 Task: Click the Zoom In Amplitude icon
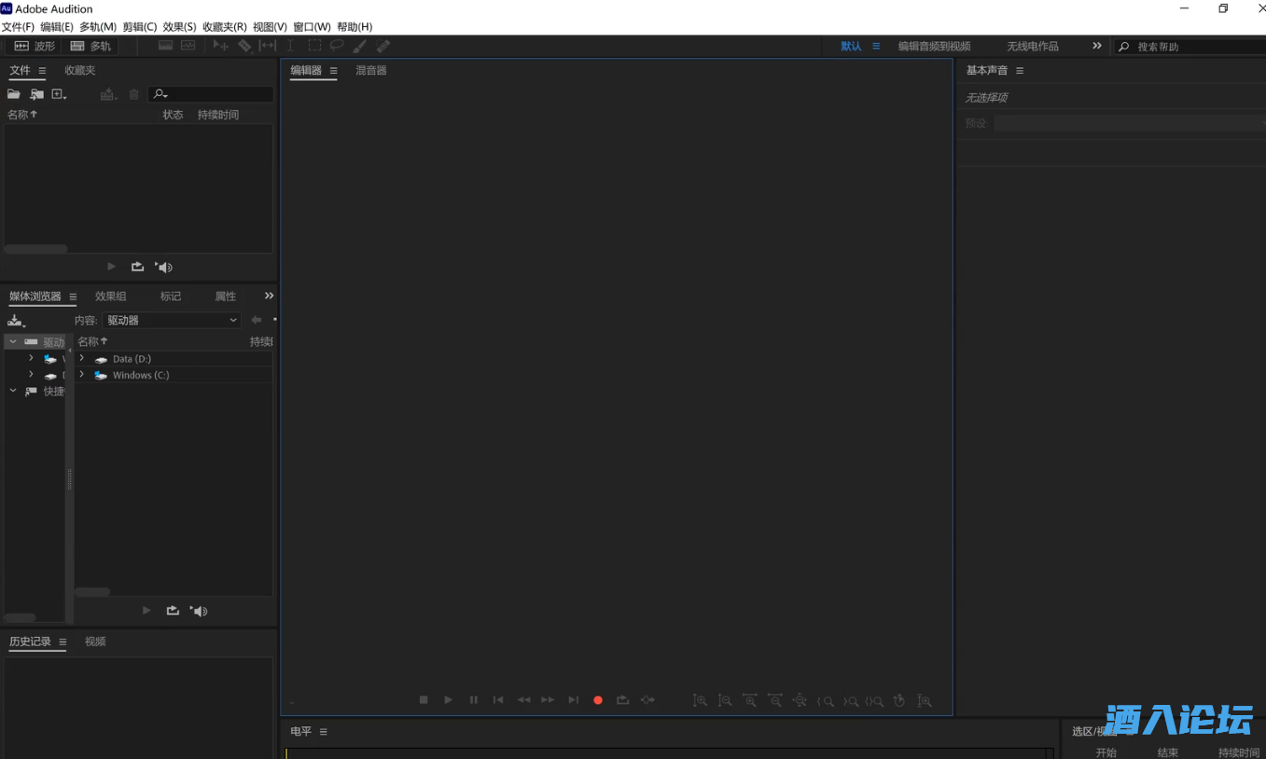coord(700,700)
